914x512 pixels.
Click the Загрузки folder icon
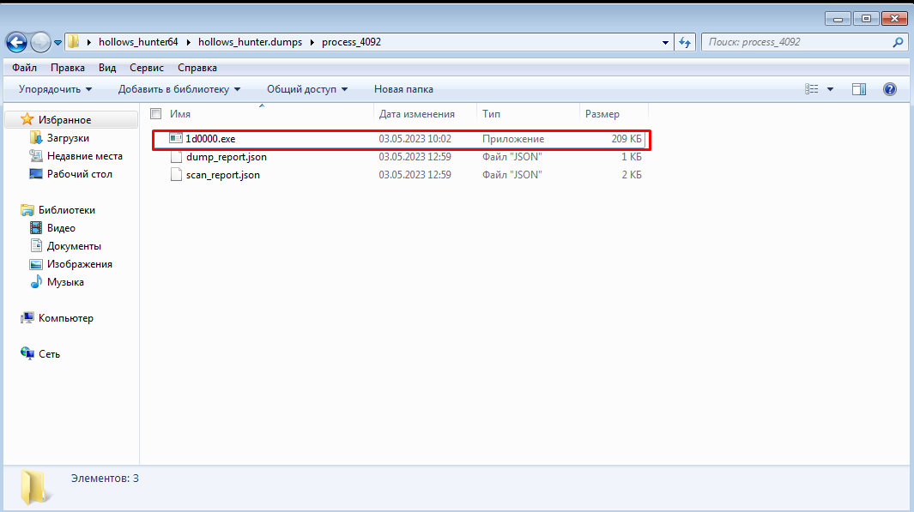pos(35,138)
